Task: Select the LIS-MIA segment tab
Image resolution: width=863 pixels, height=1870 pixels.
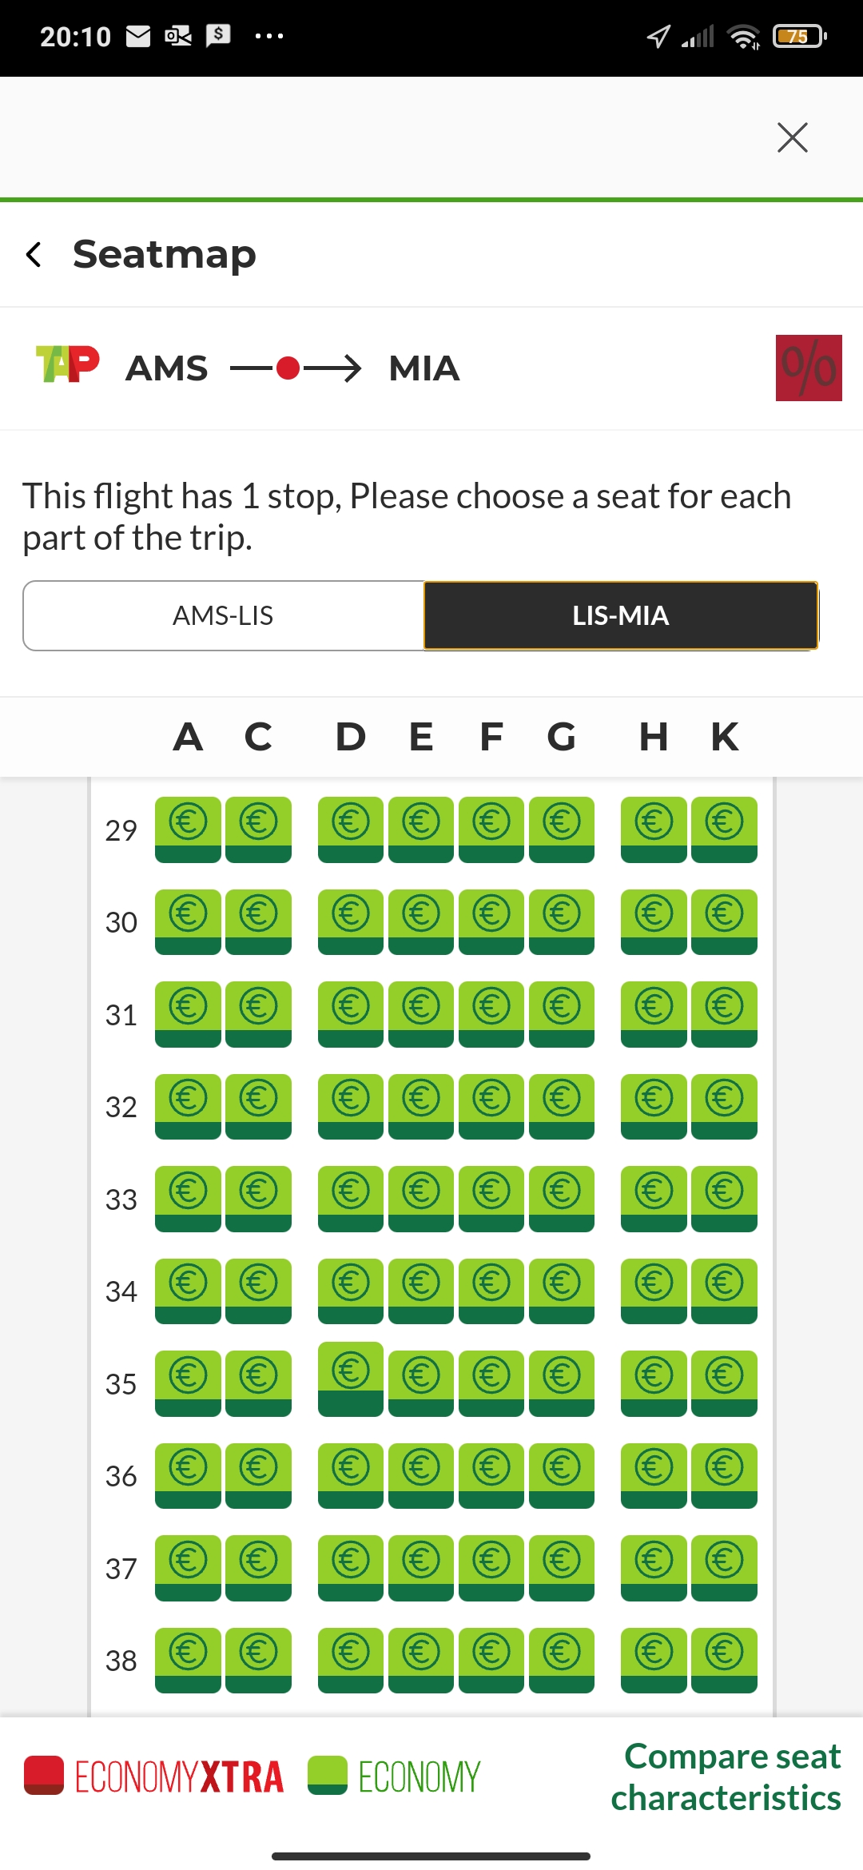Action: pyautogui.click(x=620, y=615)
